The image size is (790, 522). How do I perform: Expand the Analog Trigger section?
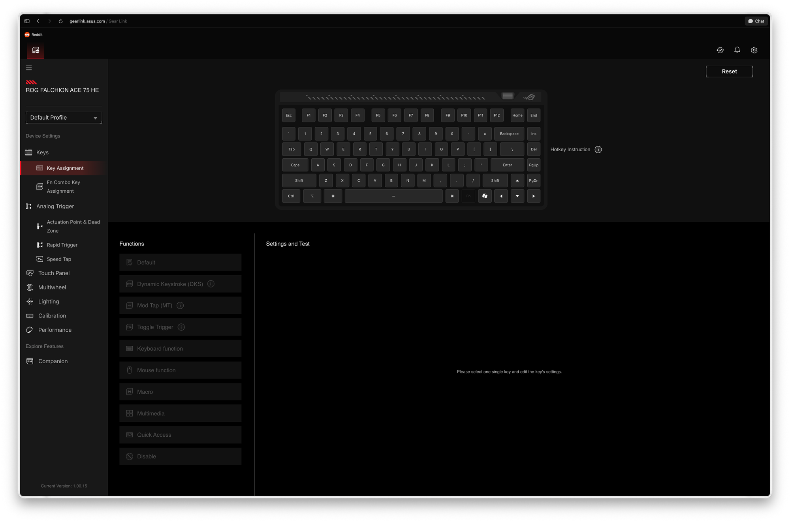(x=55, y=206)
